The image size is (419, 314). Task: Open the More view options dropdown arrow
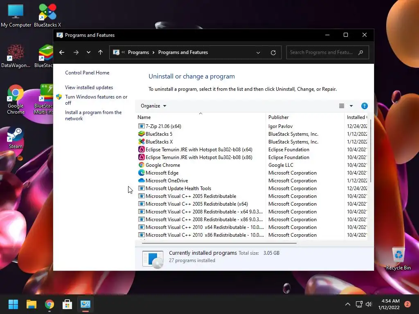351,106
